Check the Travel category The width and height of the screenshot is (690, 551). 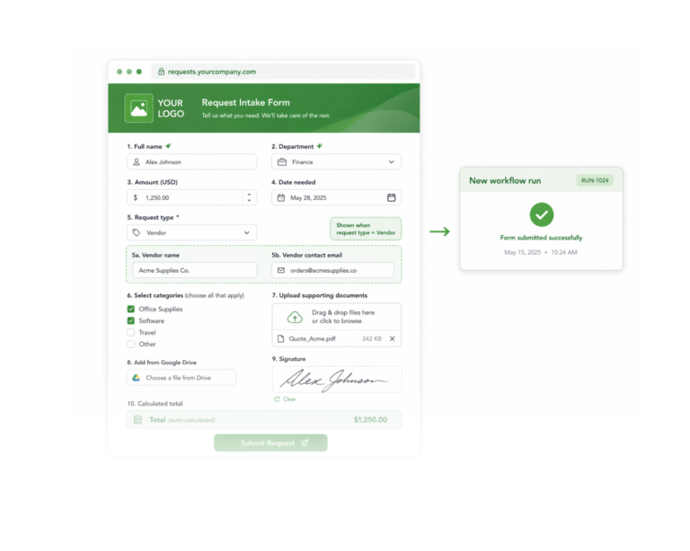click(130, 333)
